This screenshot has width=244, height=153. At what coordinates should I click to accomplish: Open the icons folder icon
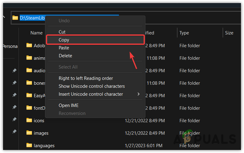point(29,120)
